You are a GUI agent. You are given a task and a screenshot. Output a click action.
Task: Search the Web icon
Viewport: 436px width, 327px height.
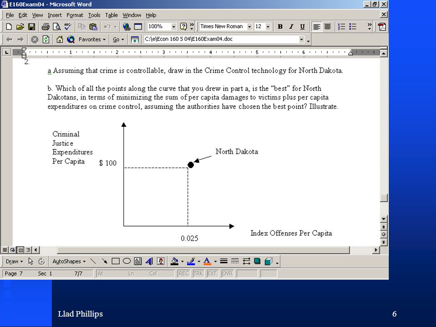point(71,40)
